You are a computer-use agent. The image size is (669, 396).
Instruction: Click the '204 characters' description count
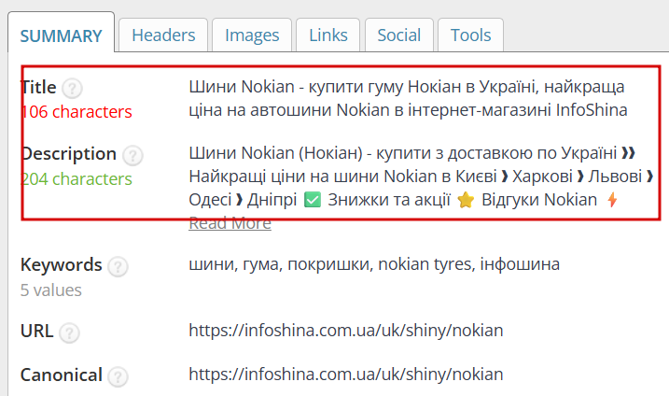click(77, 179)
